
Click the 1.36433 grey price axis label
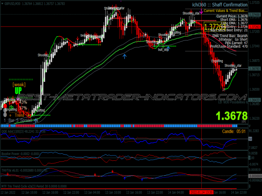tap(255, 100)
